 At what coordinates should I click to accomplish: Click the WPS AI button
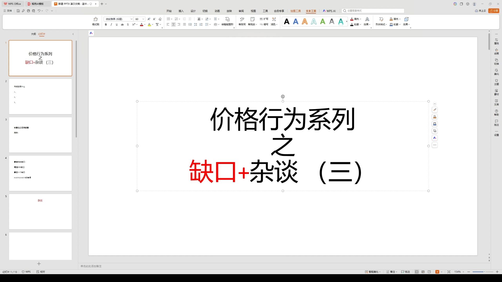pyautogui.click(x=329, y=11)
